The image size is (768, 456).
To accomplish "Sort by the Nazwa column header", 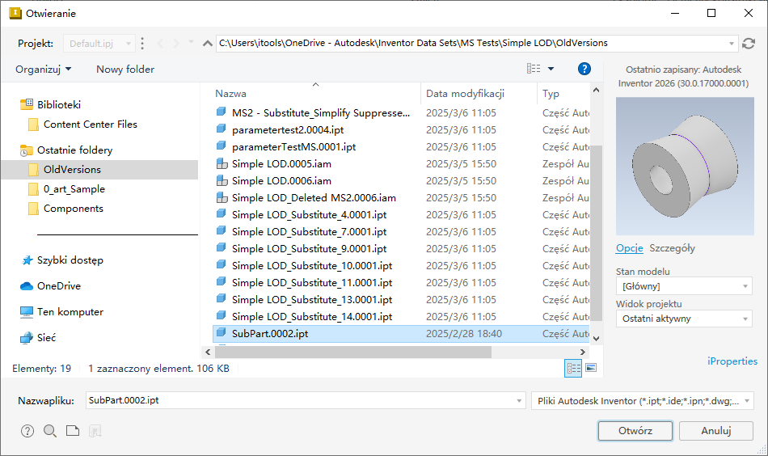I will (x=230, y=94).
